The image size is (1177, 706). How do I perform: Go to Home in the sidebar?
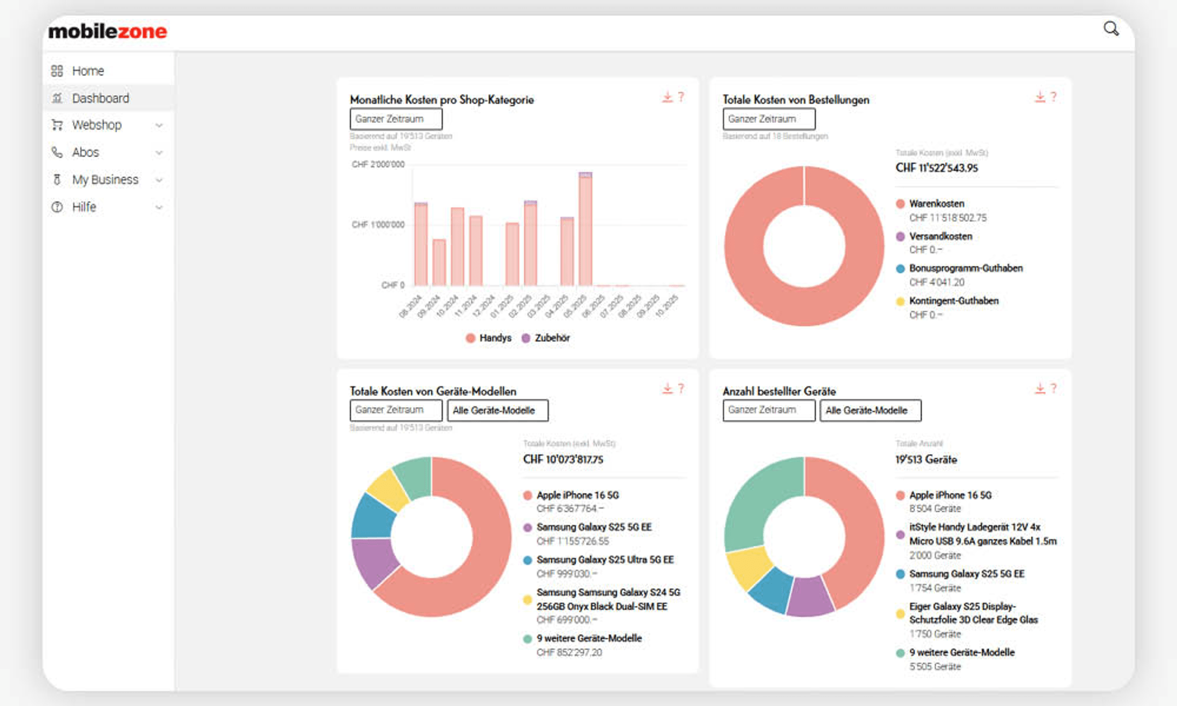[x=88, y=71]
